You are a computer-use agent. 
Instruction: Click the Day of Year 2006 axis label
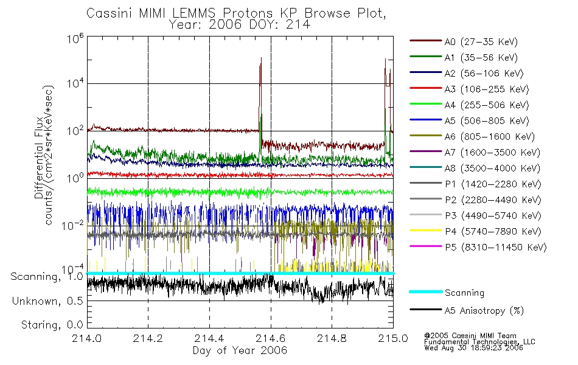tap(240, 350)
